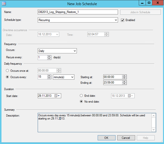The image size is (164, 144).
Task: Choose the No end date option
Action: tap(81, 102)
